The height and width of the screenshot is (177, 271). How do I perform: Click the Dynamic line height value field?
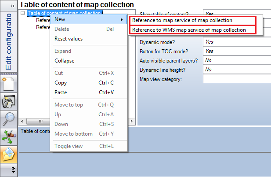[237, 70]
